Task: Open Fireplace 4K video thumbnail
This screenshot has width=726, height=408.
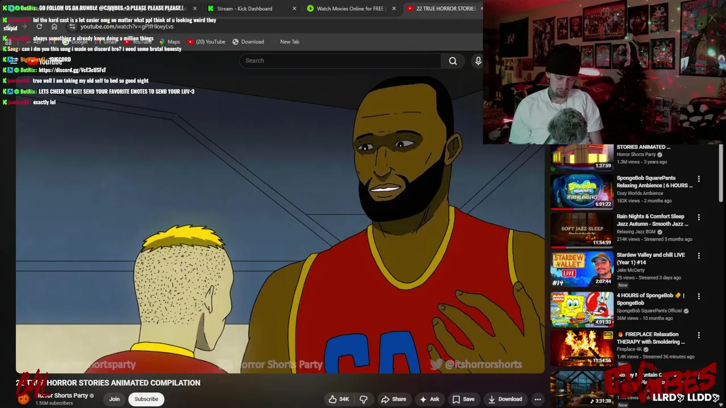Action: click(x=582, y=348)
